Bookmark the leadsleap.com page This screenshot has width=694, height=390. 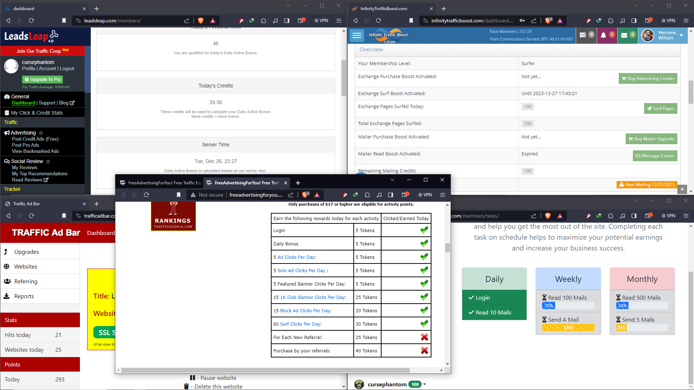click(x=64, y=21)
